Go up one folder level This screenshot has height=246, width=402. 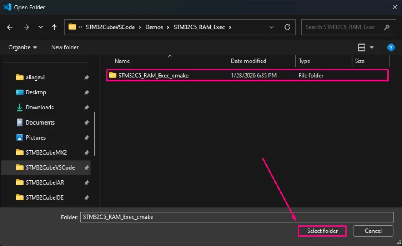pyautogui.click(x=54, y=27)
